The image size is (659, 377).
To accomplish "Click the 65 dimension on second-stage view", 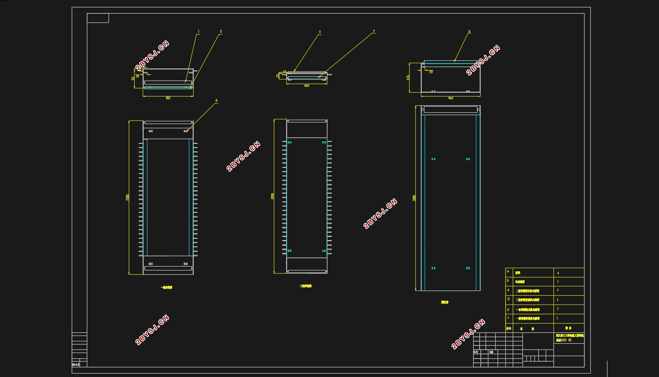I will [284, 72].
